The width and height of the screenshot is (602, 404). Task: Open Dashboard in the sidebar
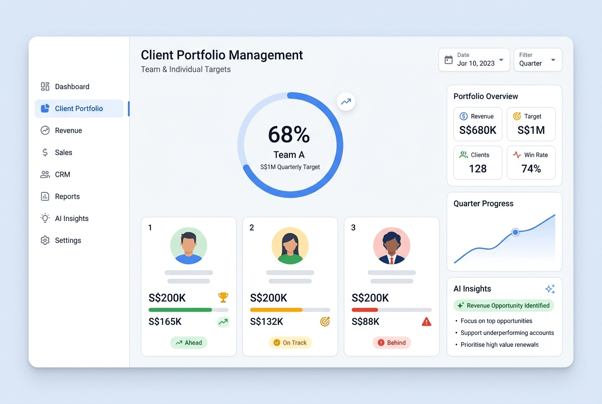point(79,87)
